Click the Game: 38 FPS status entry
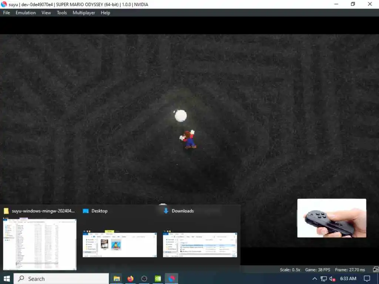This screenshot has width=379, height=284. [x=318, y=270]
